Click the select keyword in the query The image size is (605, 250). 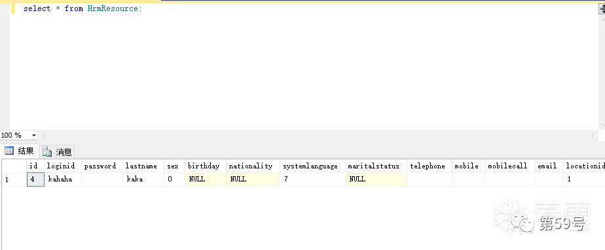coord(37,8)
